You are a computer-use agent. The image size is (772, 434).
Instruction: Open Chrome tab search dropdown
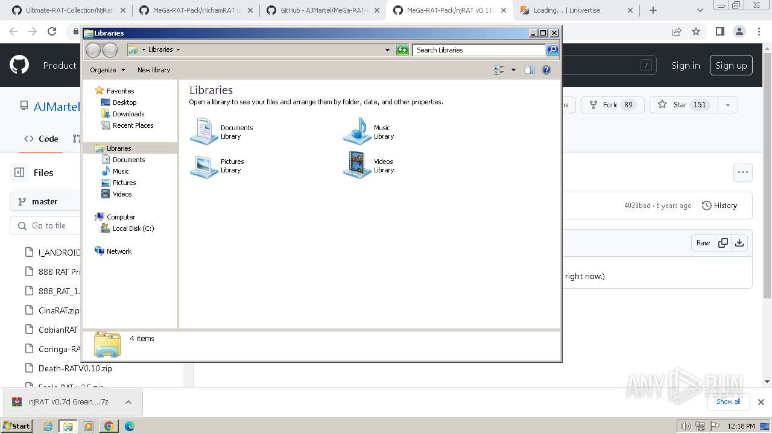coord(700,10)
